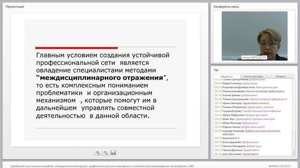Select Наталья Молодцова's chat message
The image size is (300, 168).
coord(238,146)
